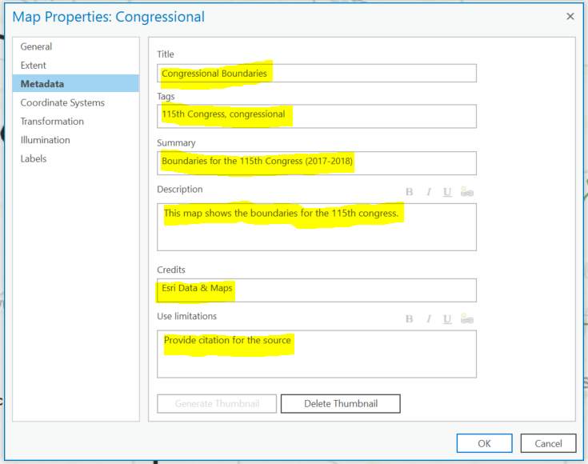Click Italic icon above Use limitations
The height and width of the screenshot is (464, 588).
pos(428,319)
